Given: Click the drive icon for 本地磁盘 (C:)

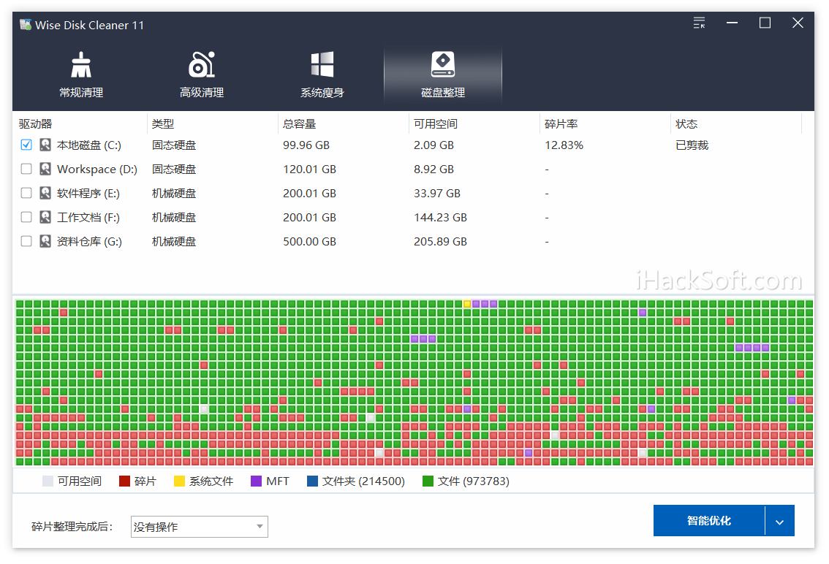Looking at the screenshot, I should [45, 145].
